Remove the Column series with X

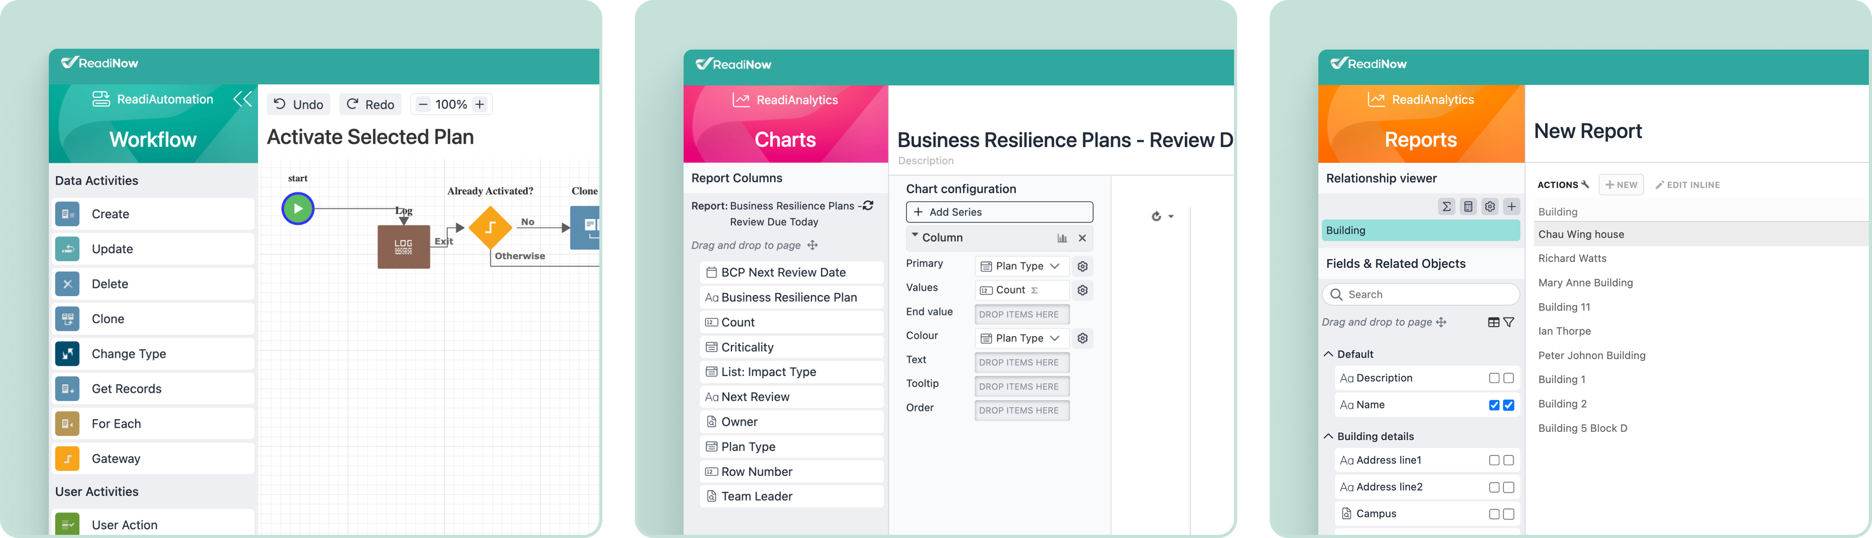[1082, 238]
